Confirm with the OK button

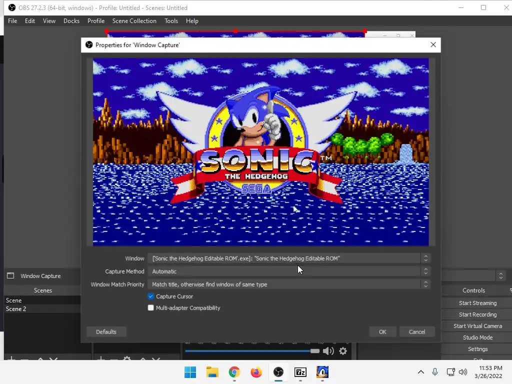382,332
